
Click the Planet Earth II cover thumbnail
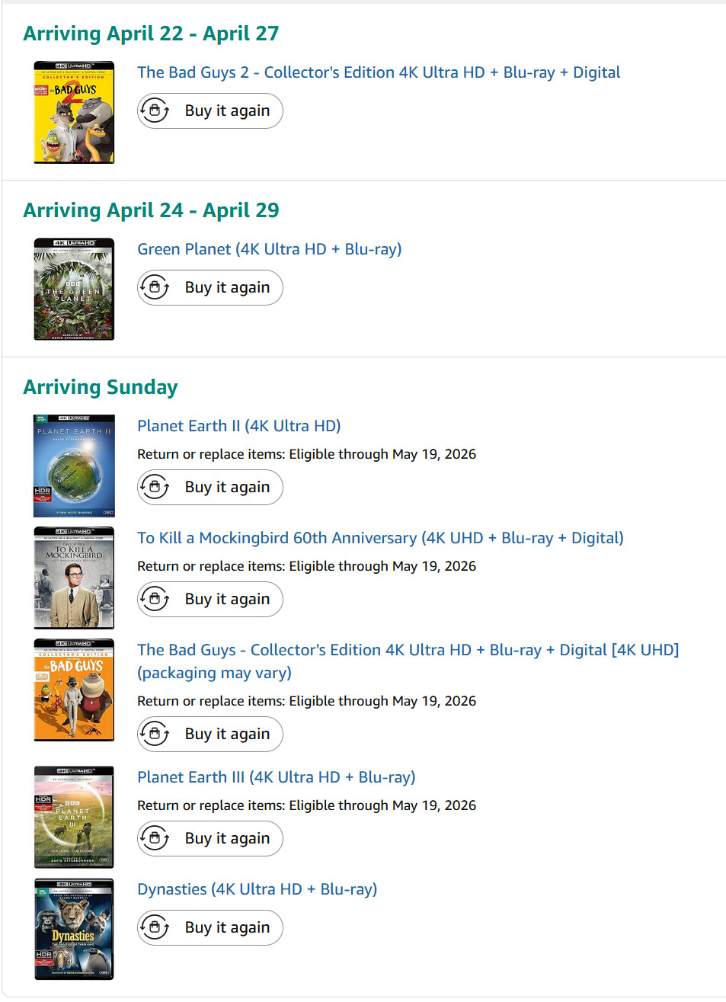point(74,466)
